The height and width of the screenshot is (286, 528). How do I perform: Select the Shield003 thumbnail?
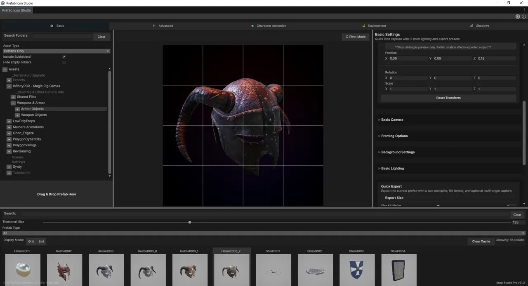(357, 270)
